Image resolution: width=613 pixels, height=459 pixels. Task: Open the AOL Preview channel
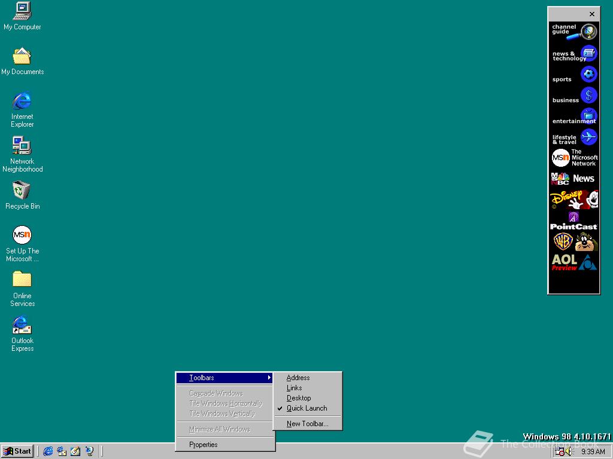tap(574, 262)
